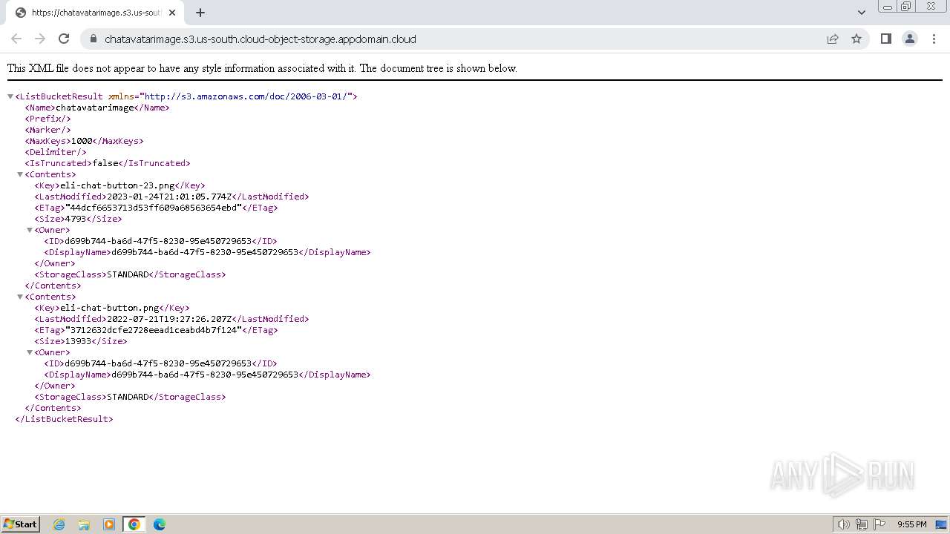Reload the current page
Screen dimensions: 950x534
point(64,39)
